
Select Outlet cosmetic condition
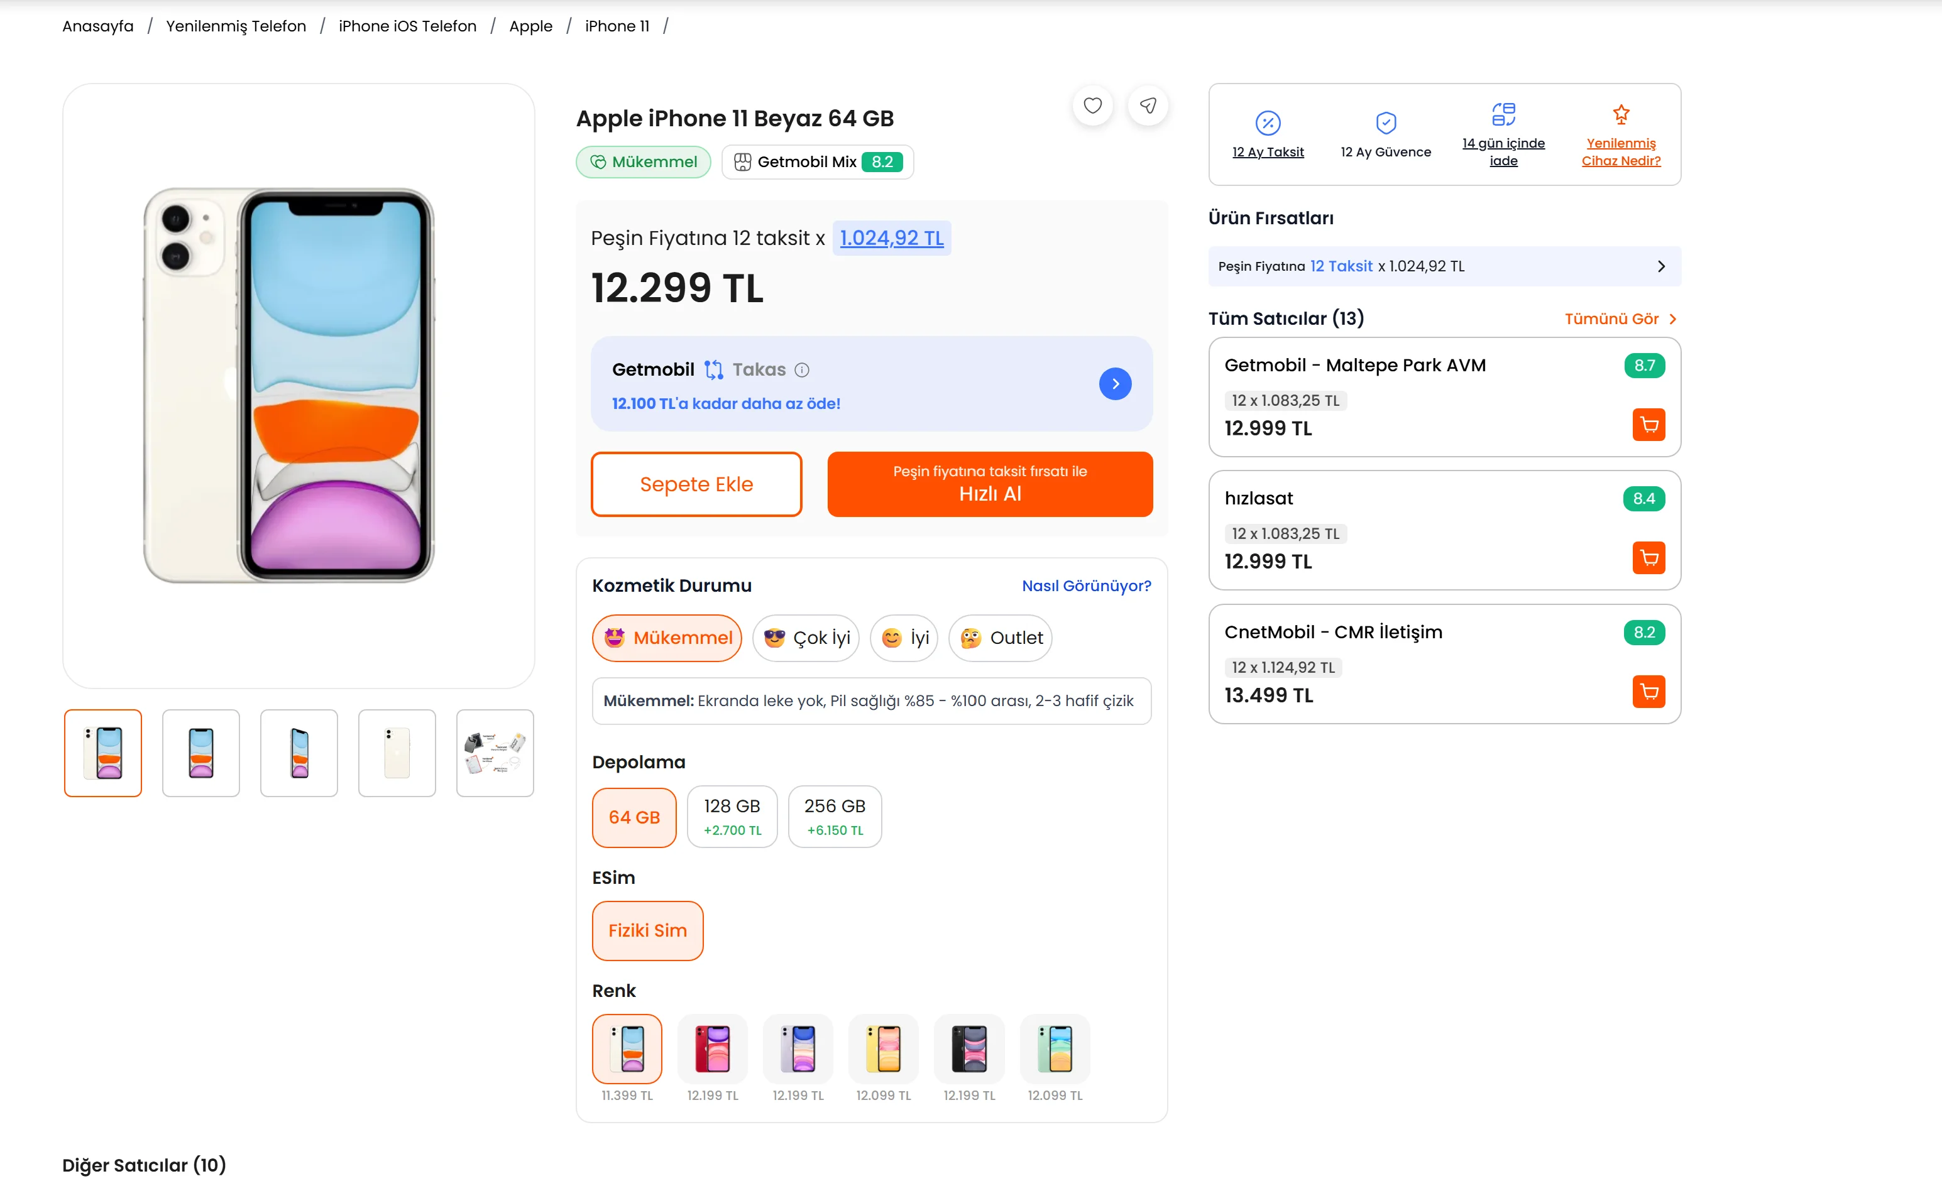(x=1000, y=638)
